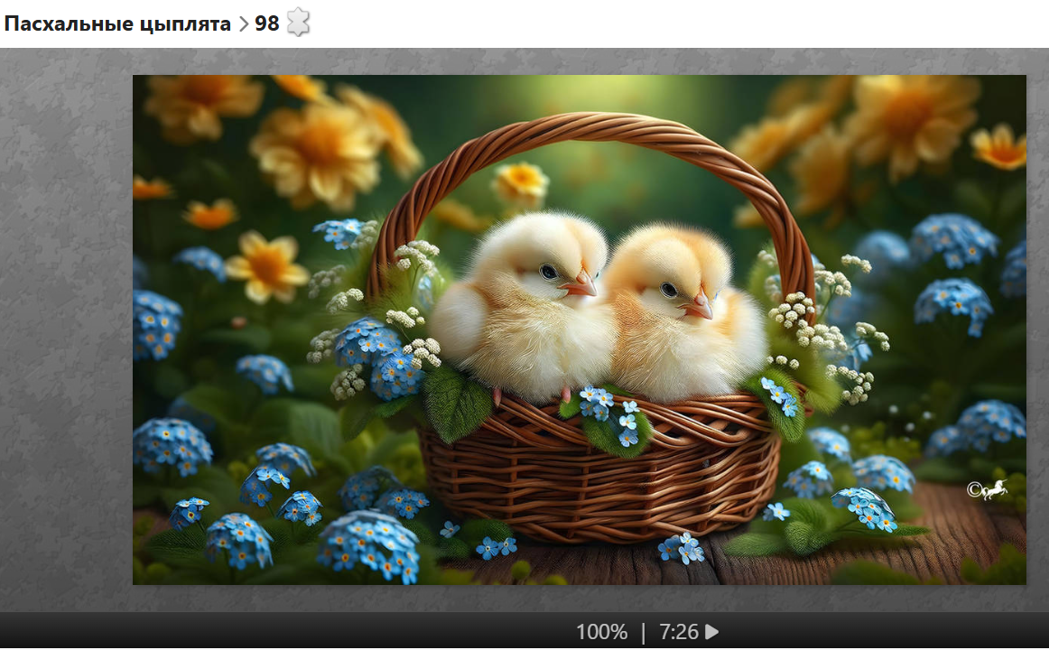Screen dimensions: 1049x650
Task: Click the puzzle piece icon beside 98
Action: tap(298, 23)
